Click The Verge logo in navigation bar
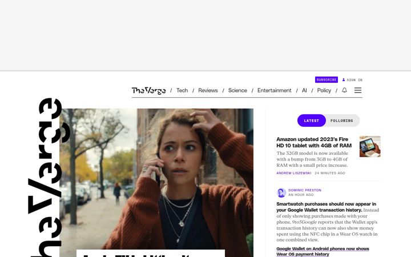Image resolution: width=411 pixels, height=257 pixels. click(x=148, y=90)
